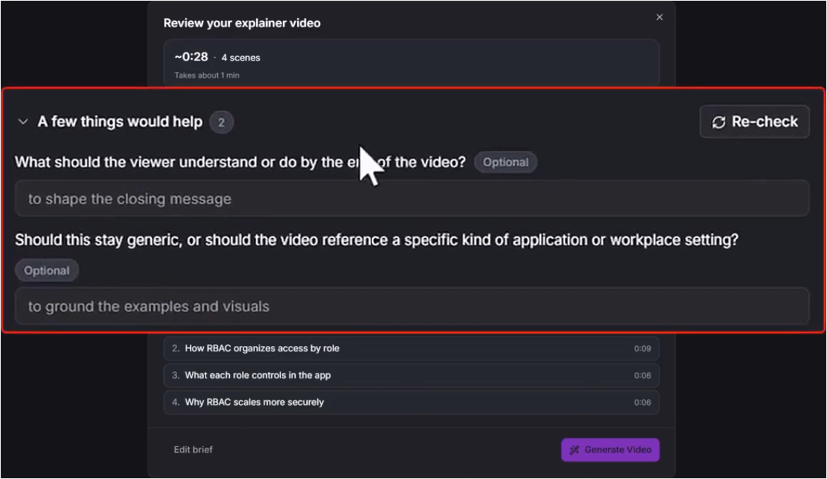
Task: Click the 'ground the examples and visuals' field
Action: coord(412,306)
